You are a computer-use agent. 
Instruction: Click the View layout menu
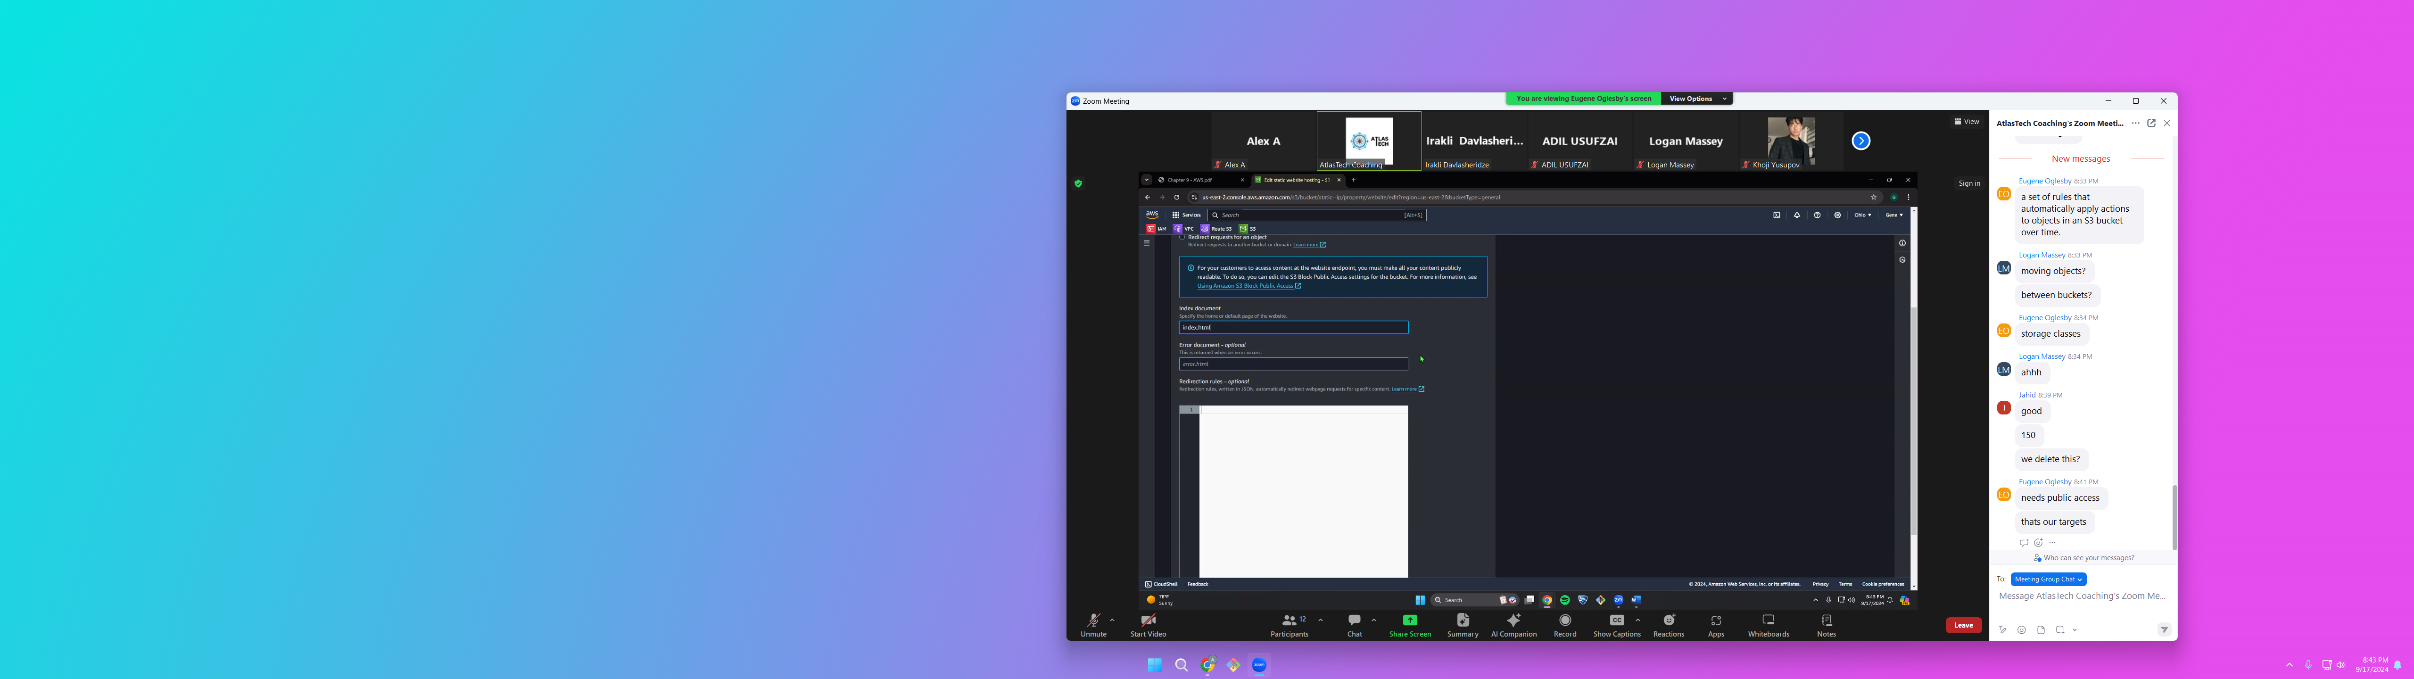(x=1966, y=122)
